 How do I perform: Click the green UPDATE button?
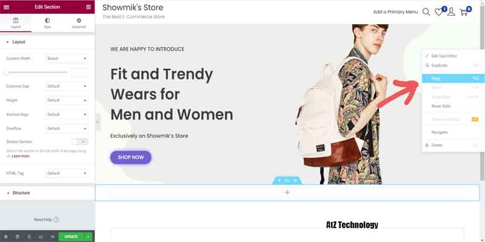point(71,237)
